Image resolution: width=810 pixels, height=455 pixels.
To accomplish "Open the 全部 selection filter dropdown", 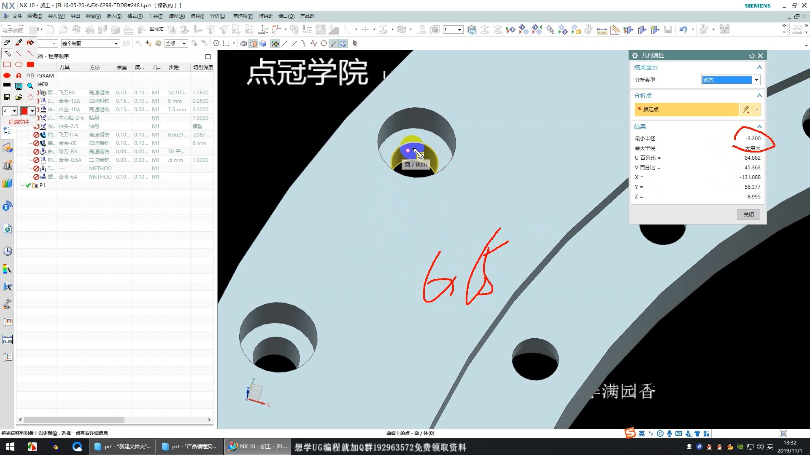I will click(184, 43).
